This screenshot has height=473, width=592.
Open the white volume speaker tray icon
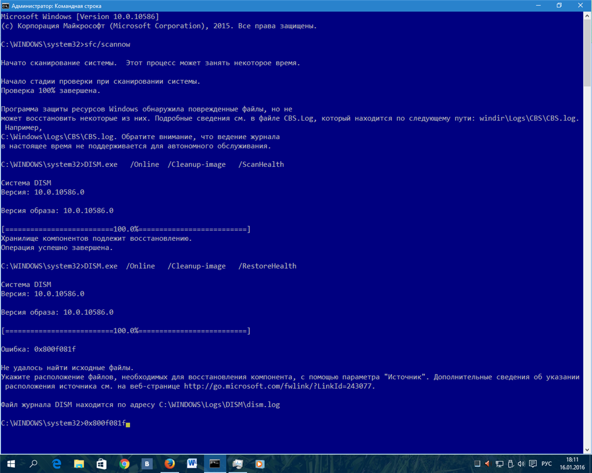[521, 464]
